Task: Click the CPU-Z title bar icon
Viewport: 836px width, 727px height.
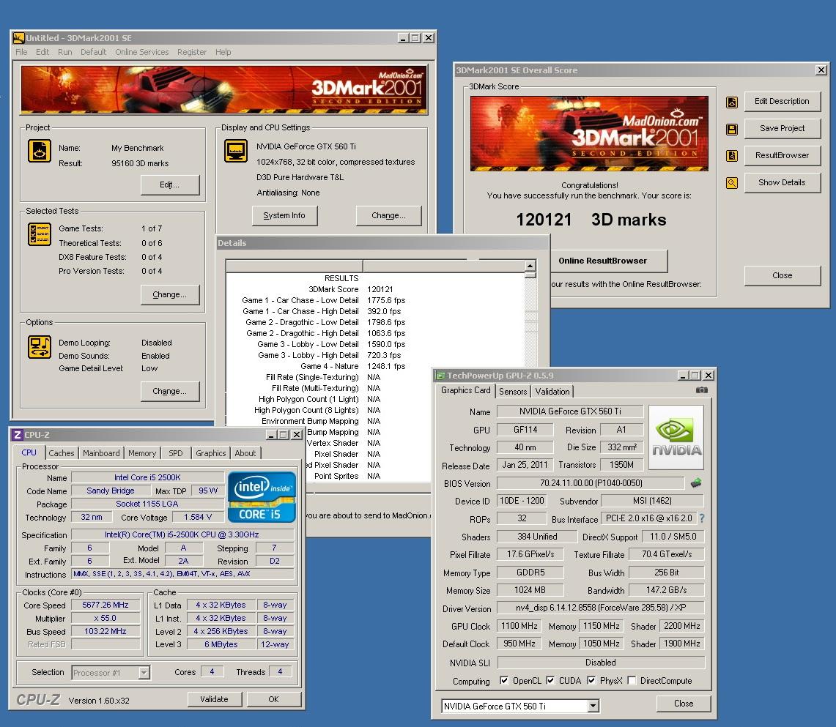Action: [18, 435]
